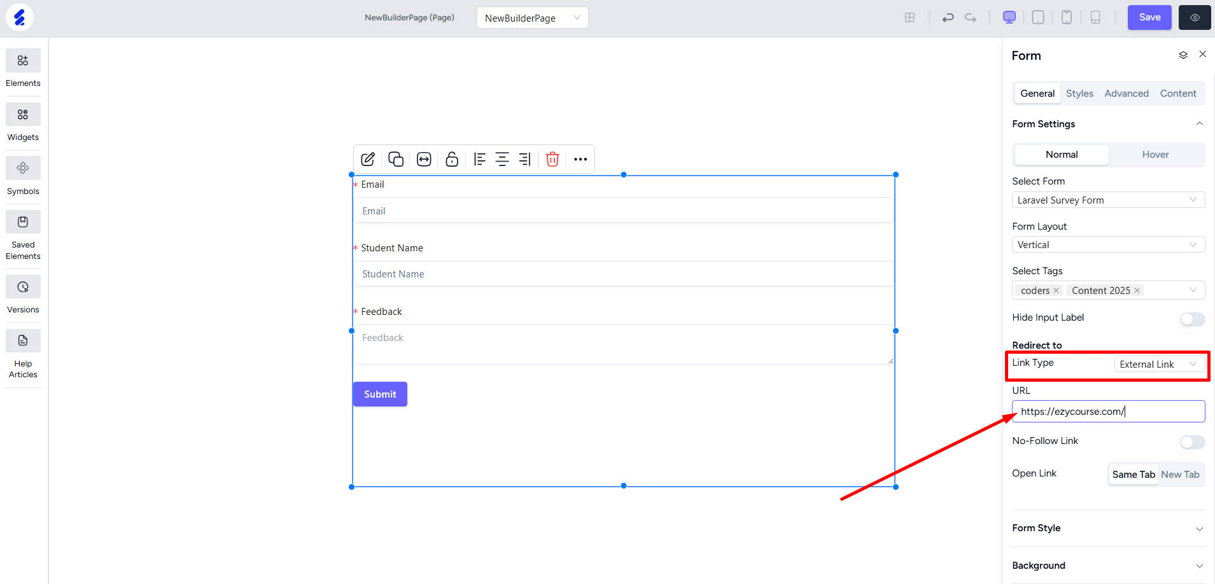Screen dimensions: 1215x584
Task: Switch to the Content tab
Action: tap(1178, 94)
